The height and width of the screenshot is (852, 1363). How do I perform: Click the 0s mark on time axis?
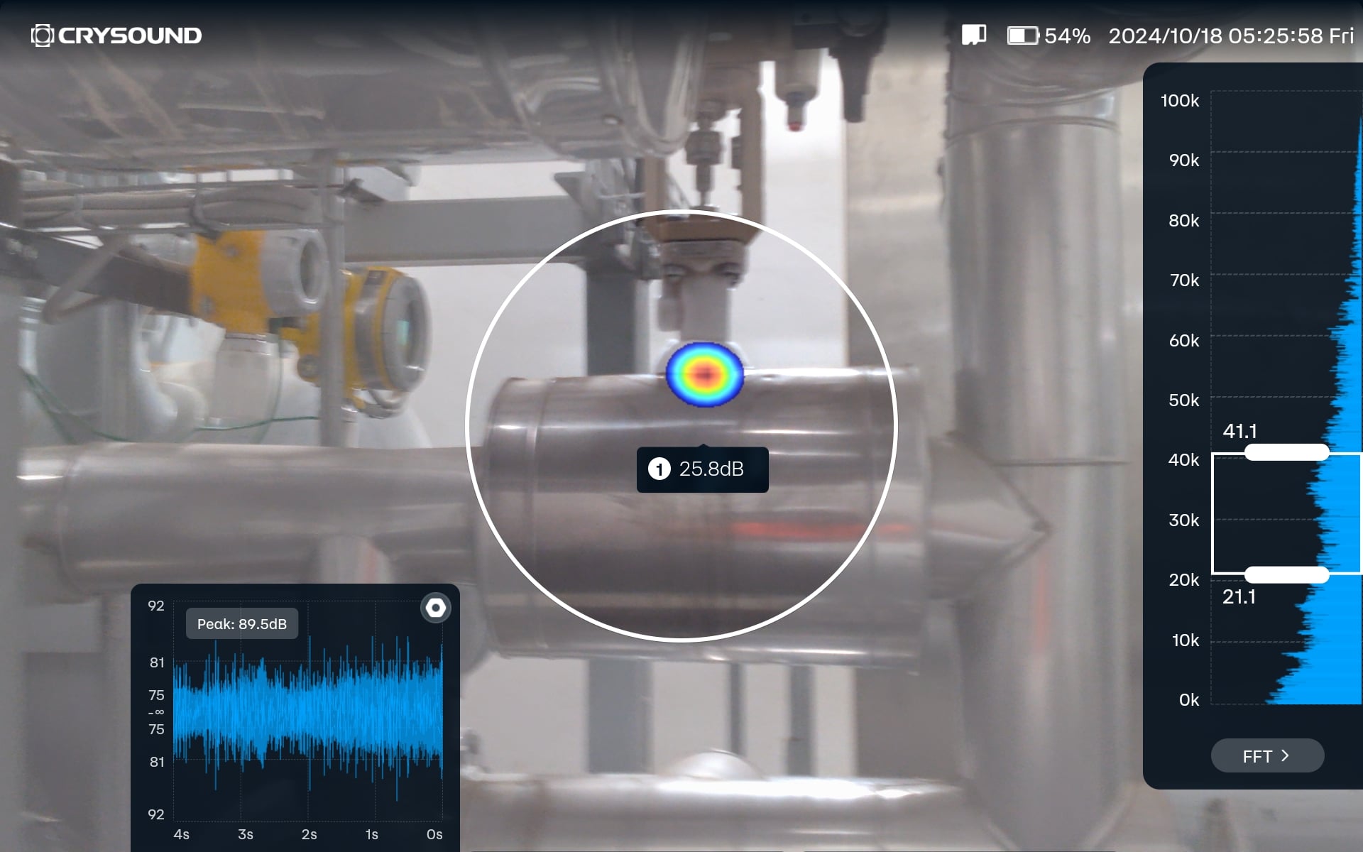(x=434, y=834)
